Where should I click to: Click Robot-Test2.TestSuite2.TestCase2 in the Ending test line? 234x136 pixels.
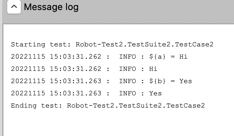tap(136, 105)
